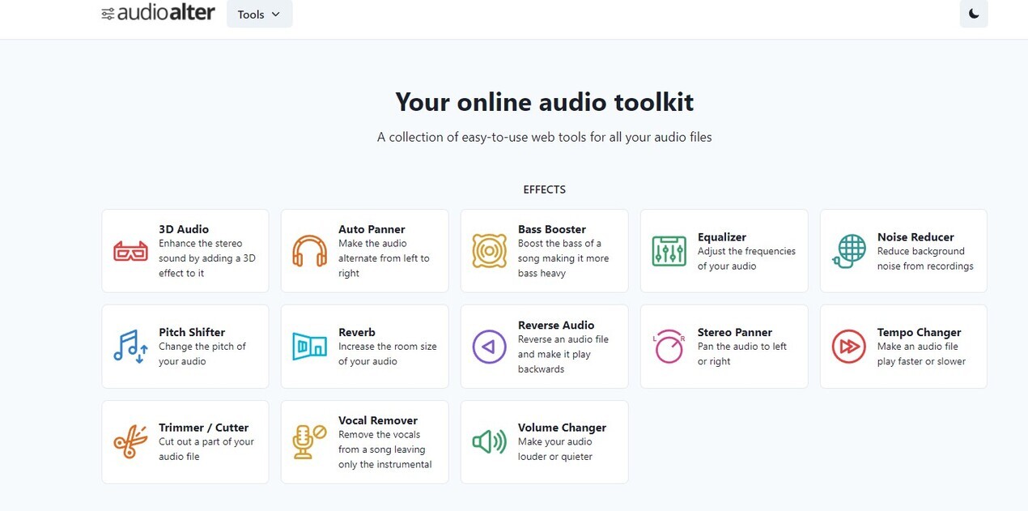The image size is (1028, 511).
Task: Click the Vocal Remover microphone icon
Action: click(x=309, y=442)
